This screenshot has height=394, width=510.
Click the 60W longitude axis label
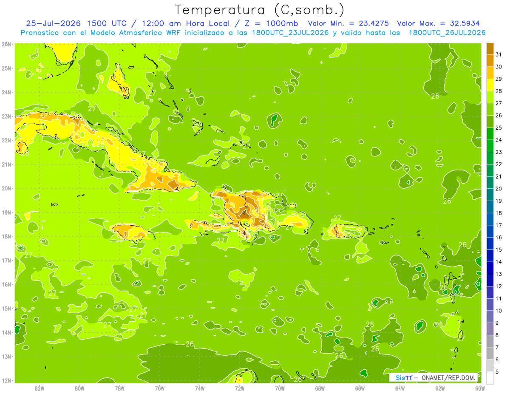point(480,388)
